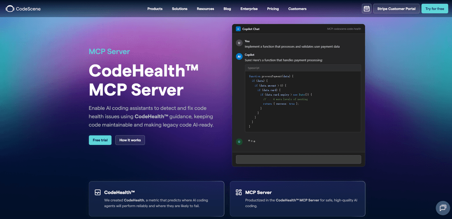Click the 'if (data.card.expiry > new Date())' line
Image resolution: width=452 pixels, height=219 pixels.
click(286, 94)
